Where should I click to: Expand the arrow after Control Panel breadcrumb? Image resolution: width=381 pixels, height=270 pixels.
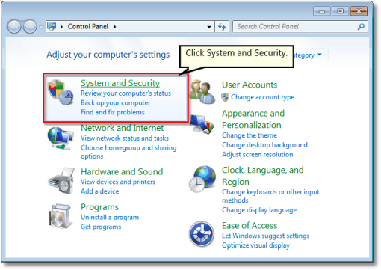(x=114, y=27)
